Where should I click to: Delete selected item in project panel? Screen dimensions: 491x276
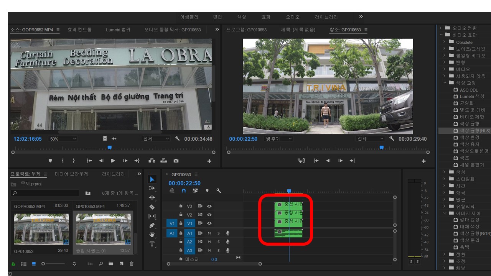point(132,264)
